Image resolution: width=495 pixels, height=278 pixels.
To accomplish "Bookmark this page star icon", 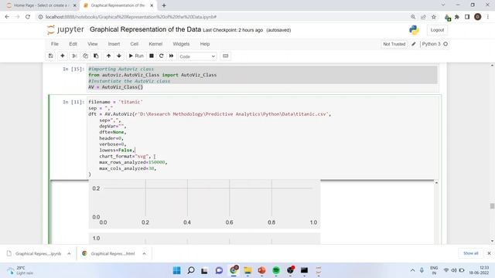I will (434, 17).
